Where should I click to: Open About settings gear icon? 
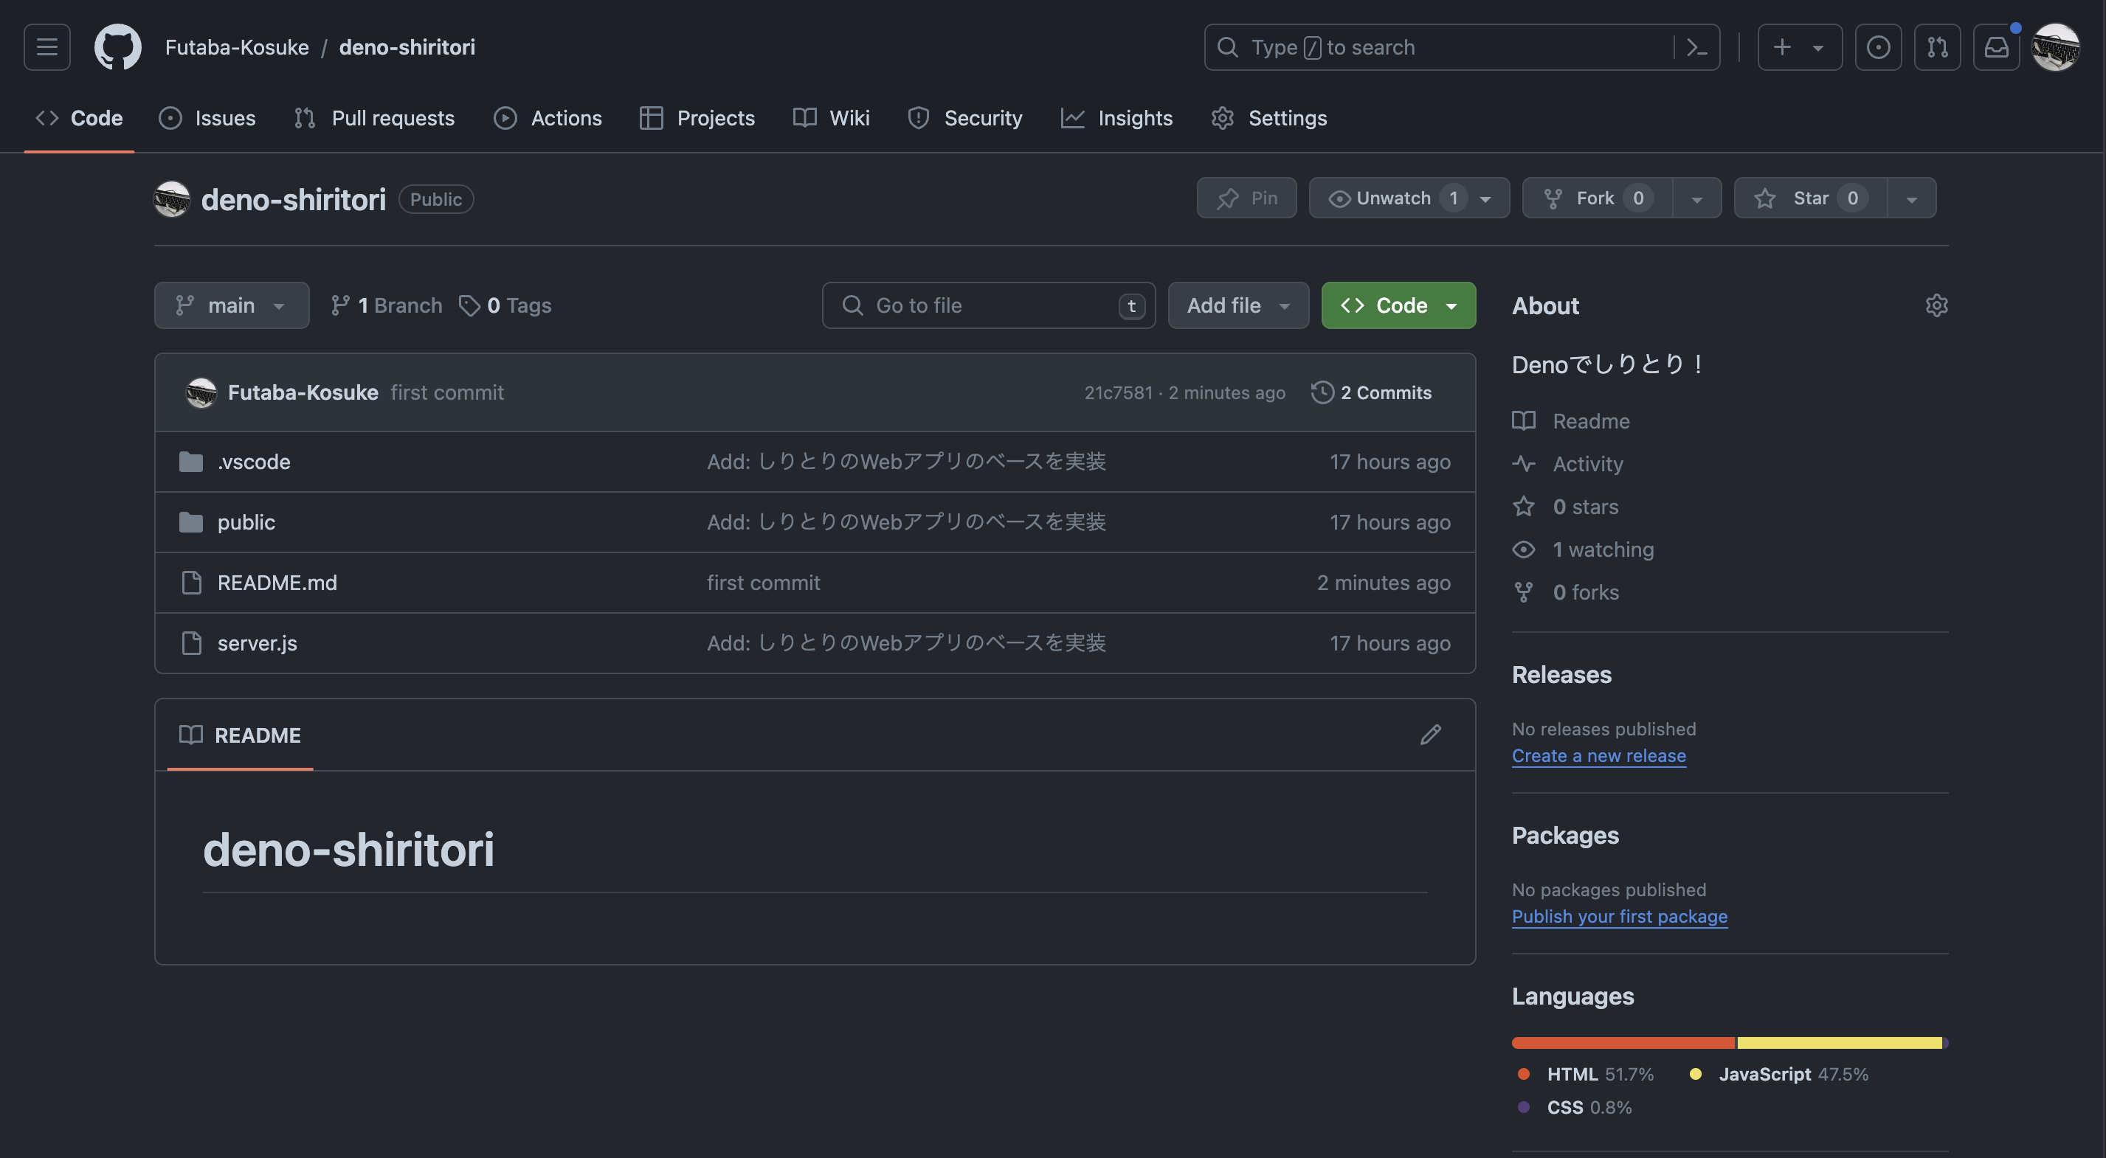[1936, 305]
